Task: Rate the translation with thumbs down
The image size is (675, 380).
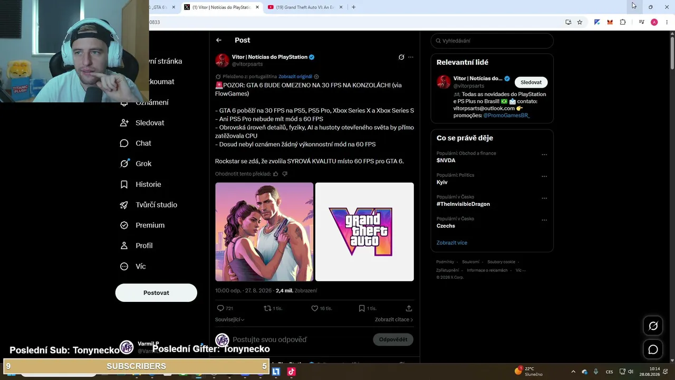Action: tap(285, 174)
